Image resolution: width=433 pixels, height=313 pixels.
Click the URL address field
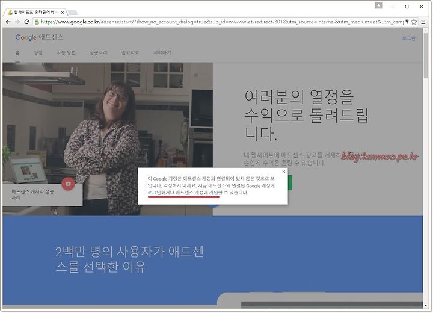(222, 22)
